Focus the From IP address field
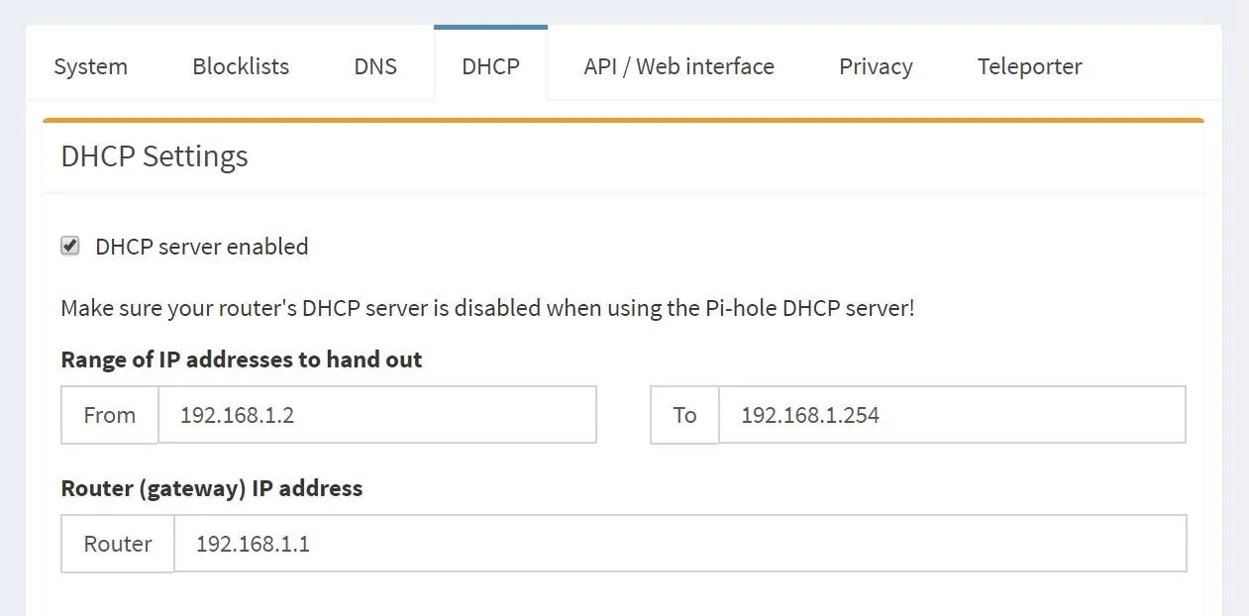The width and height of the screenshot is (1249, 616). pyautogui.click(x=377, y=415)
